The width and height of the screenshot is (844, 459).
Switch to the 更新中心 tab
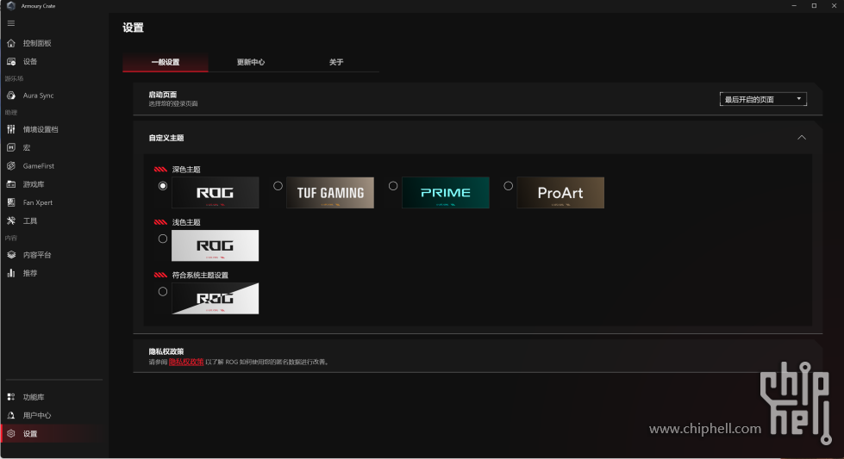(251, 62)
